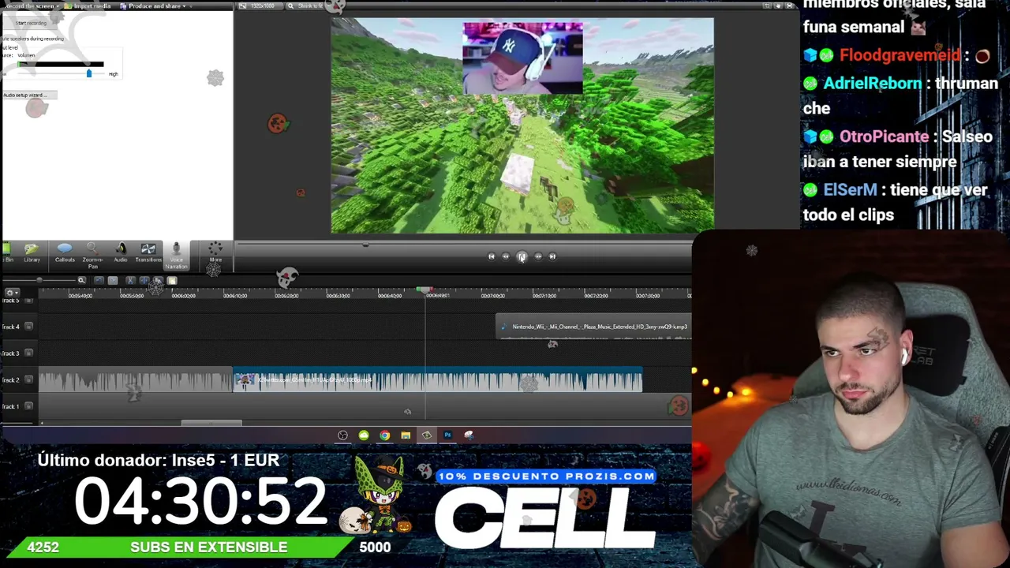Open OBS Studio from the taskbar

tap(342, 435)
